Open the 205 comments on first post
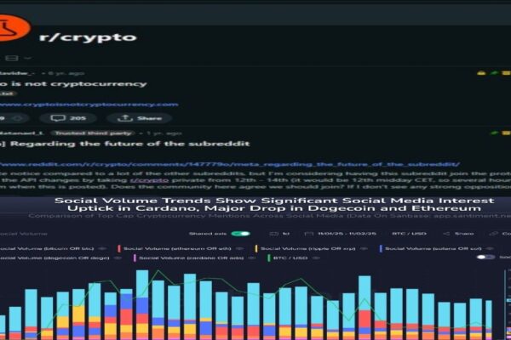The width and height of the screenshot is (511, 340). pos(68,118)
